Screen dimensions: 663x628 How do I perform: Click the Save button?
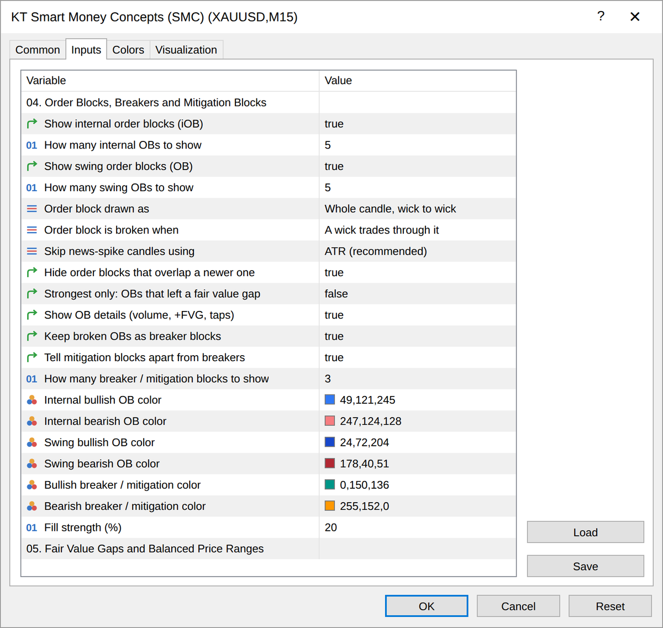pos(586,566)
